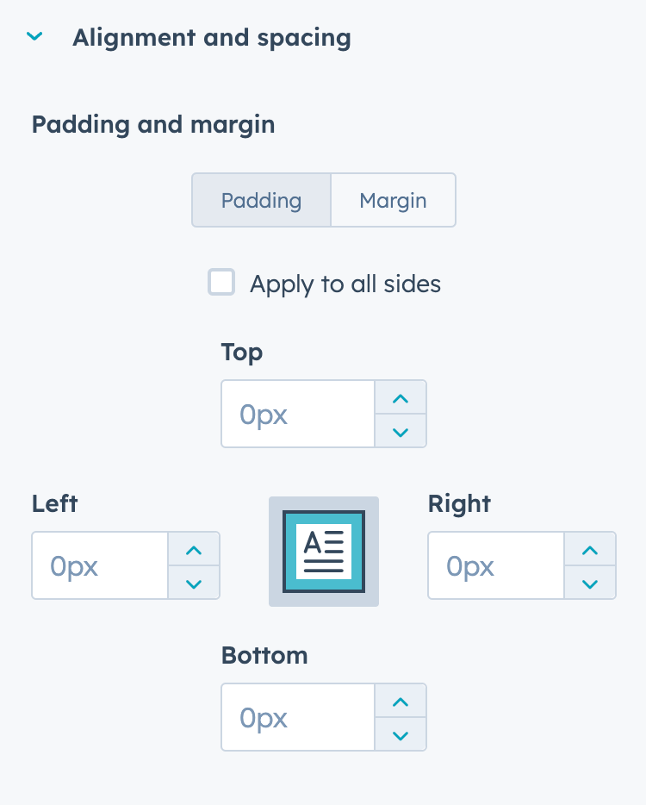
Task: Increase Left padding with up arrow
Action: [x=193, y=549]
